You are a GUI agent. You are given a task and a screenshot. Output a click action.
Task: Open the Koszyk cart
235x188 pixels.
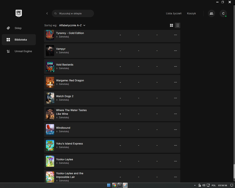click(x=191, y=14)
